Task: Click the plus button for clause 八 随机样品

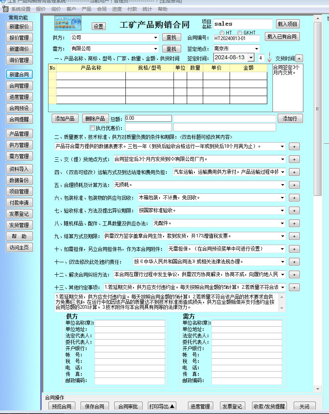Action: coord(294,223)
